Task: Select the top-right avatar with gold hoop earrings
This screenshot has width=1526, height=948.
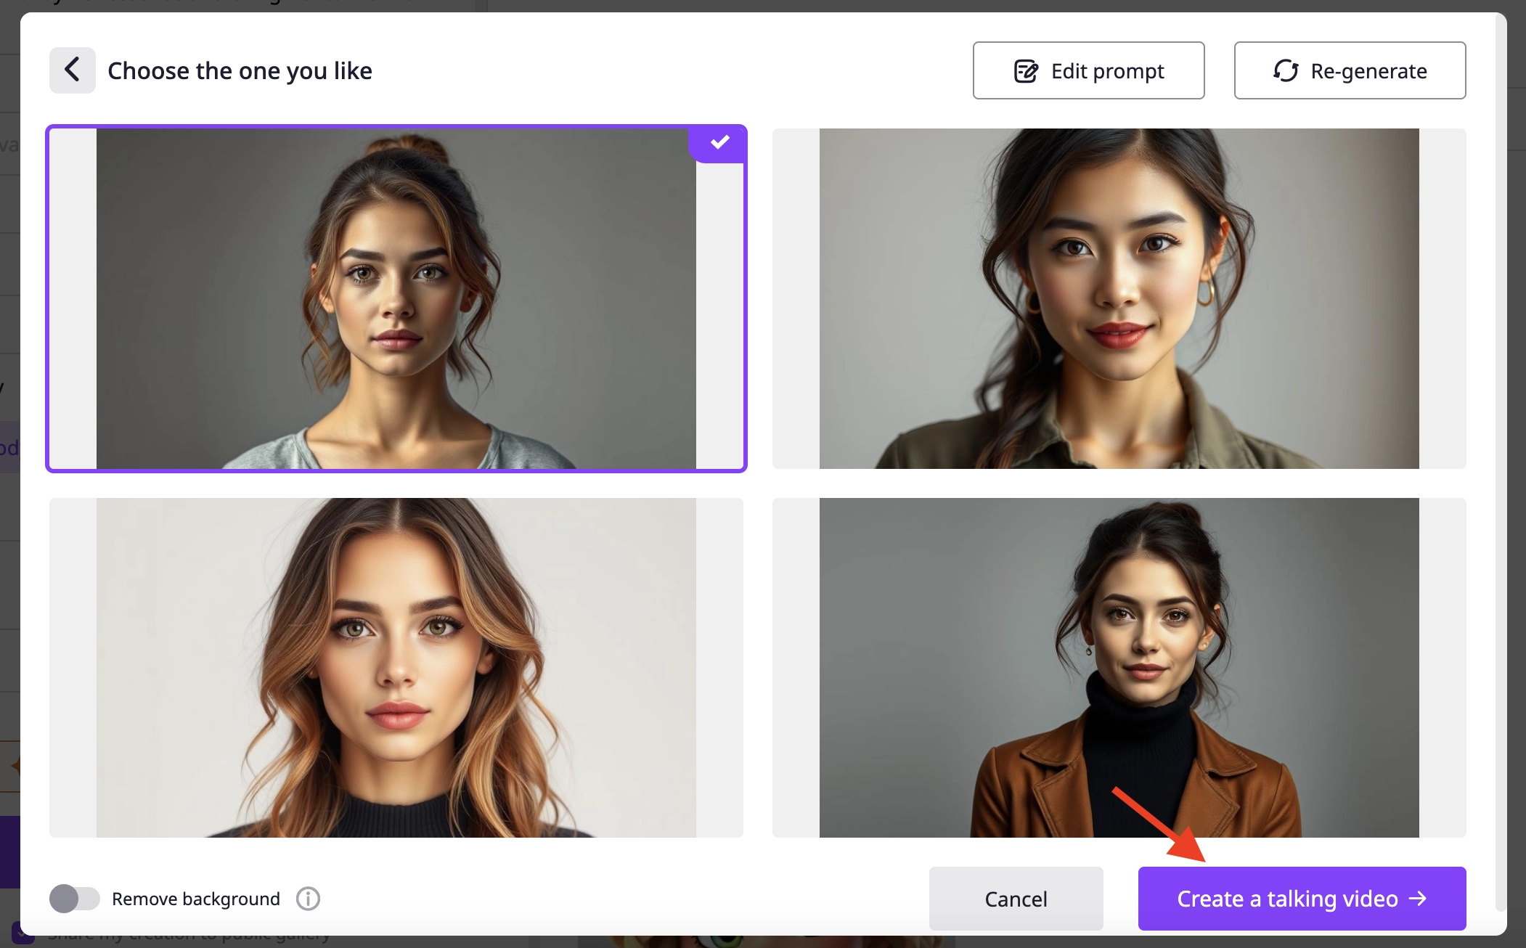Action: point(1119,298)
